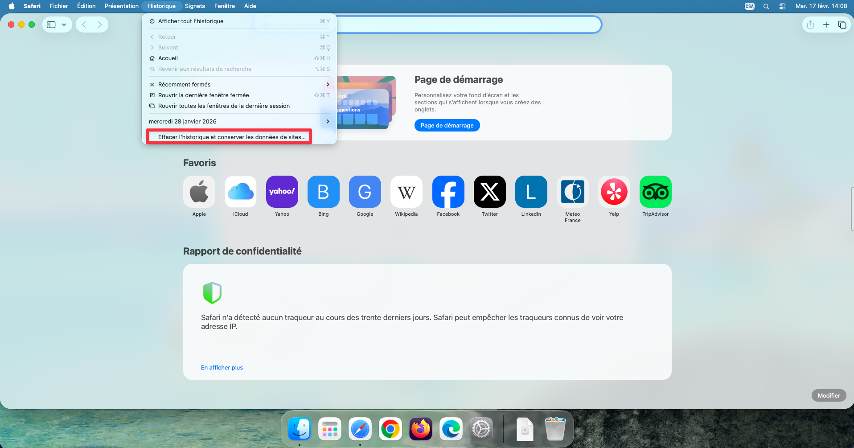Go back with the back arrow
This screenshot has width=854, height=448.
point(84,25)
